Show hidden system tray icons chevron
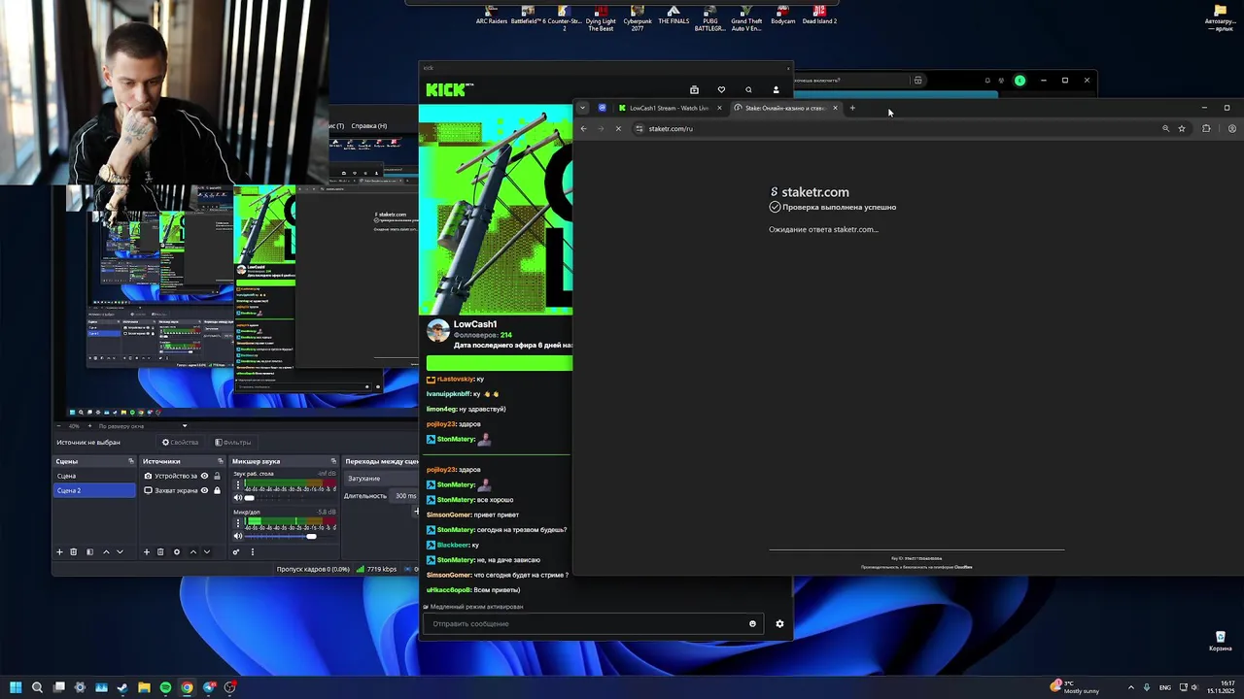The height and width of the screenshot is (699, 1244). (1130, 686)
